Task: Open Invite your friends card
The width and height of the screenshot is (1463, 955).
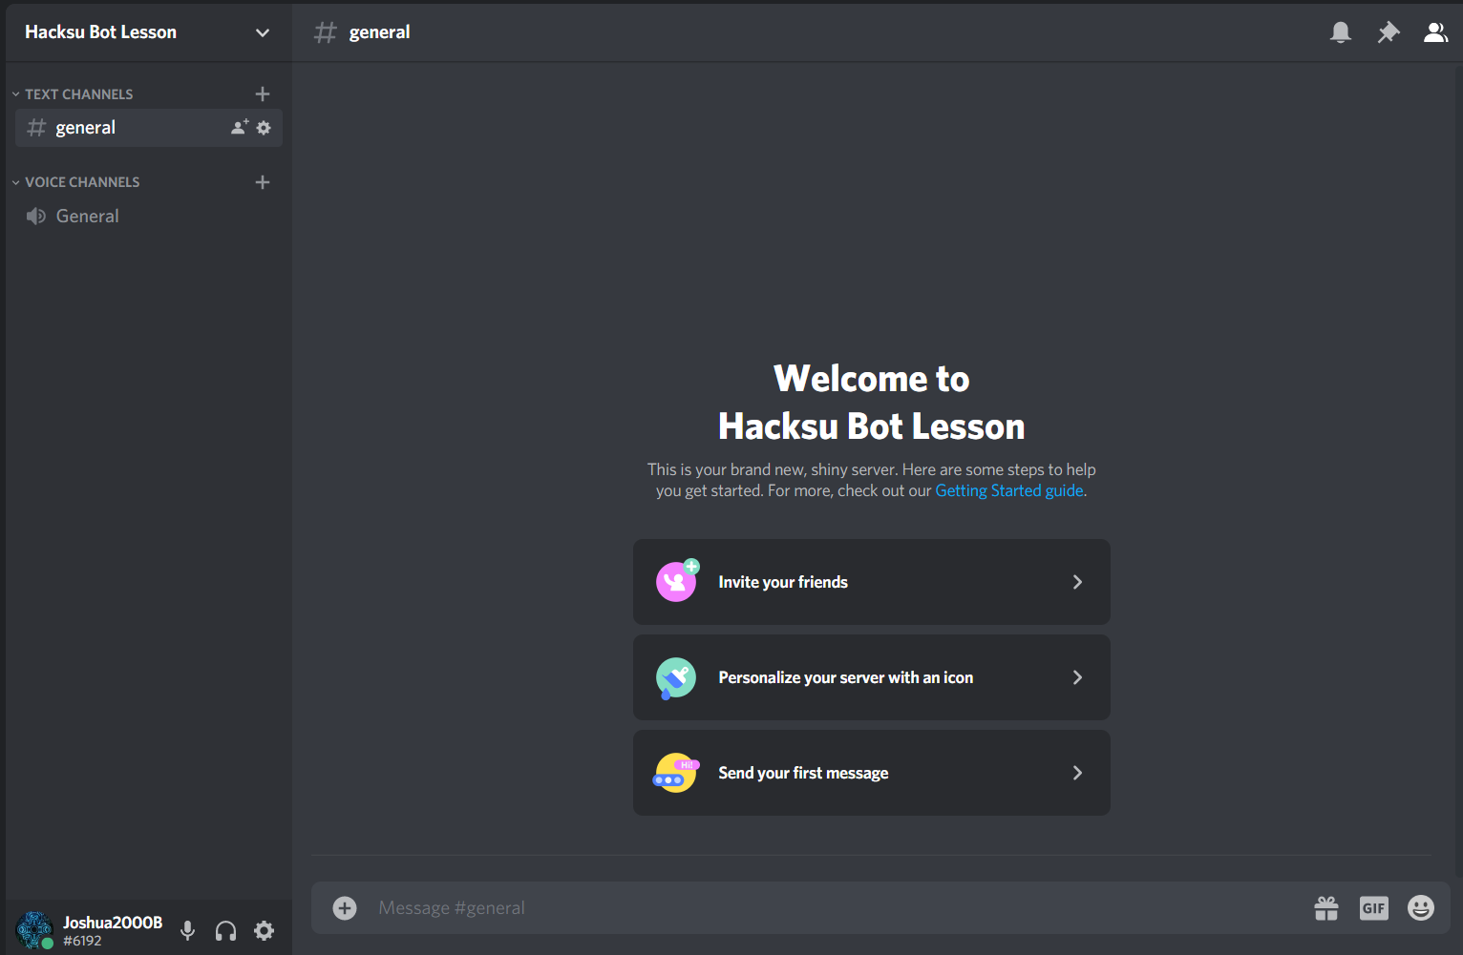Action: [872, 582]
